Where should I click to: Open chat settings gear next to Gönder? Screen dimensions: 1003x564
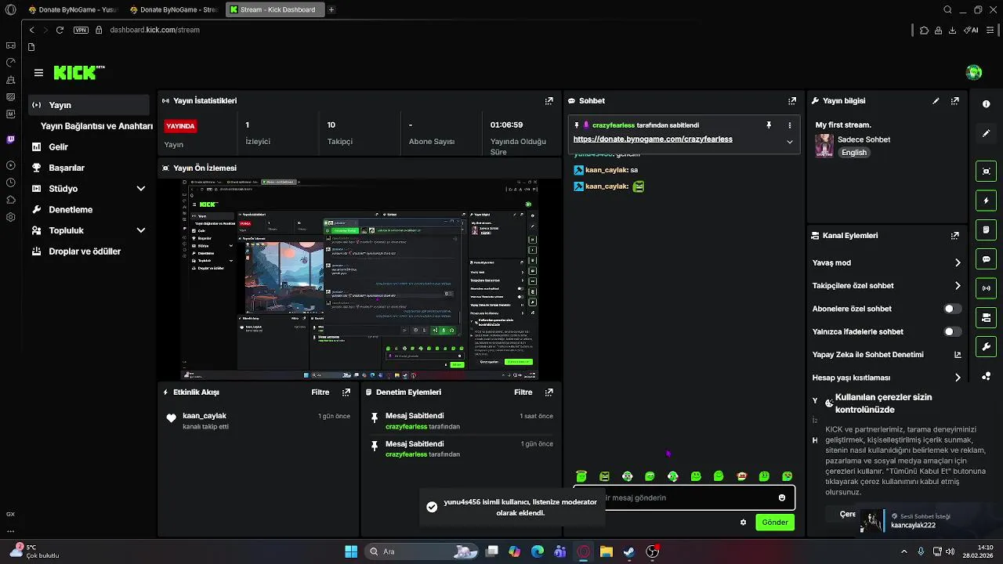click(743, 522)
